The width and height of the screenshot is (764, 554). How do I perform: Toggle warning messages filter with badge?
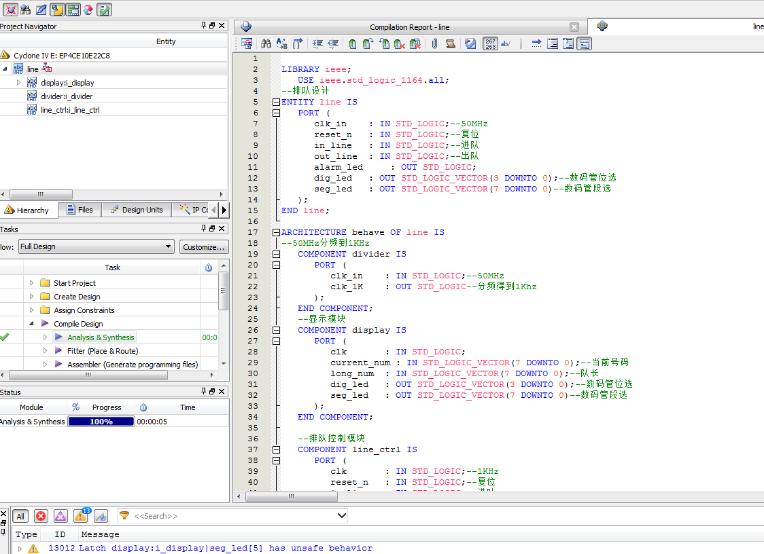81,516
